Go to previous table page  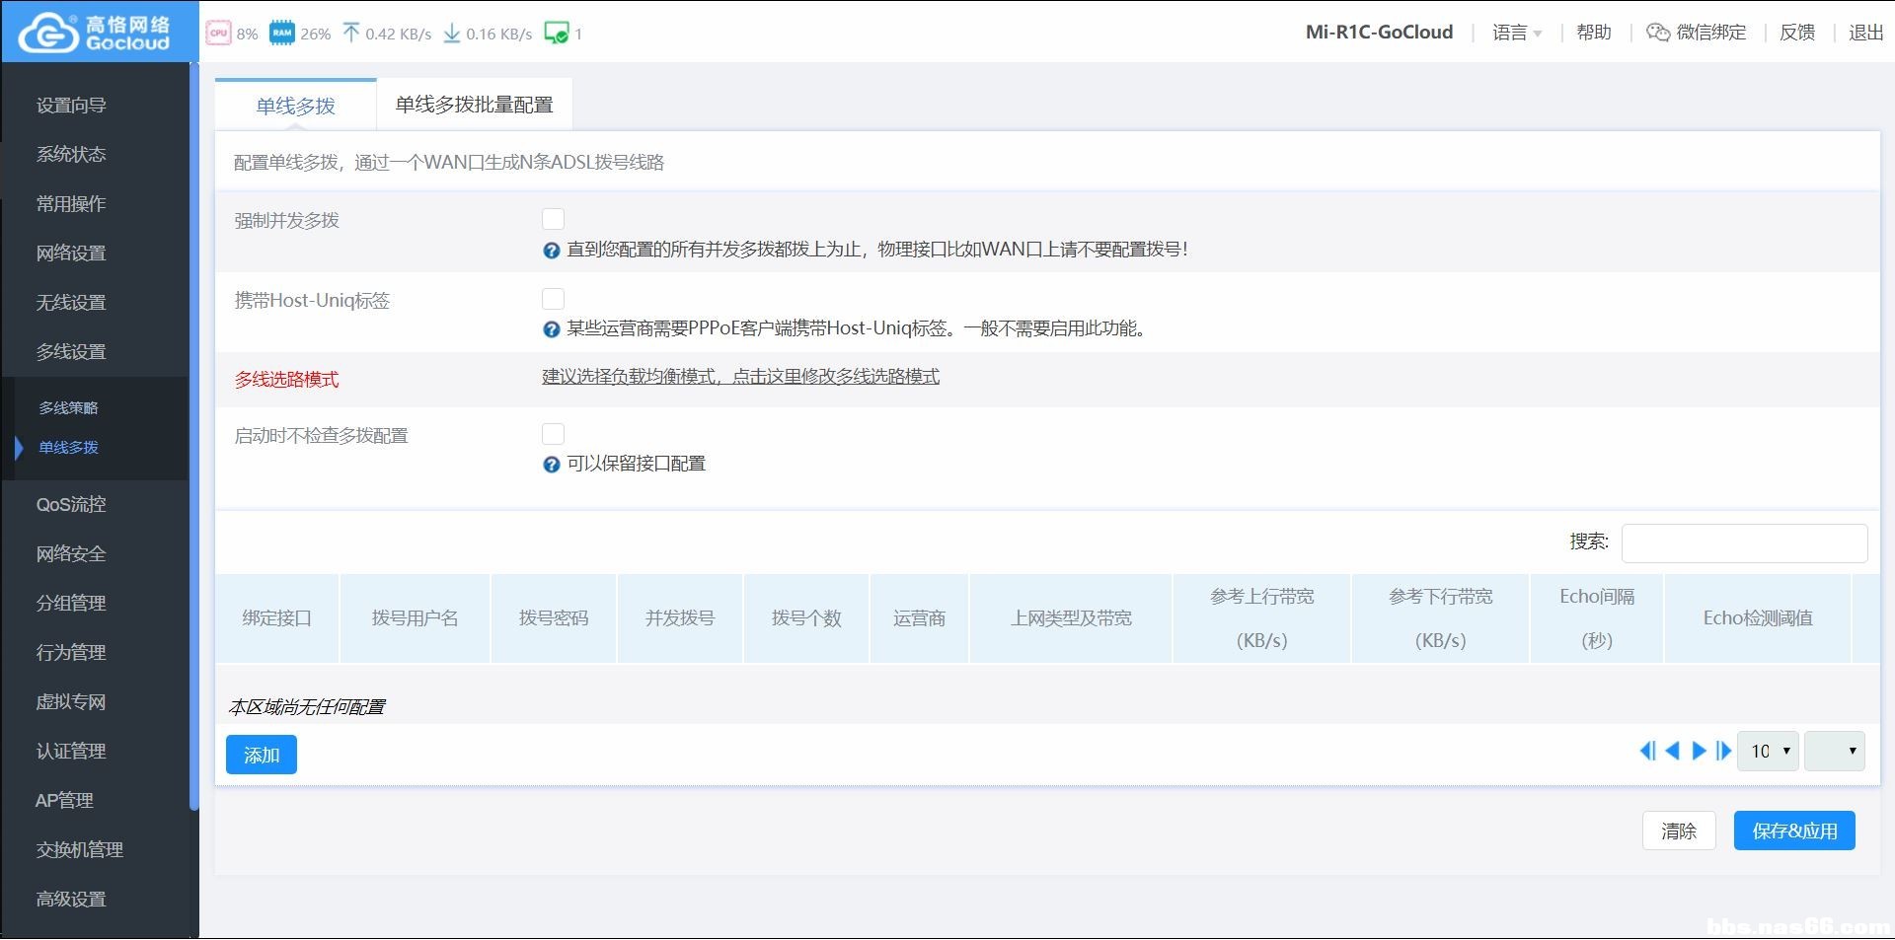click(x=1672, y=752)
